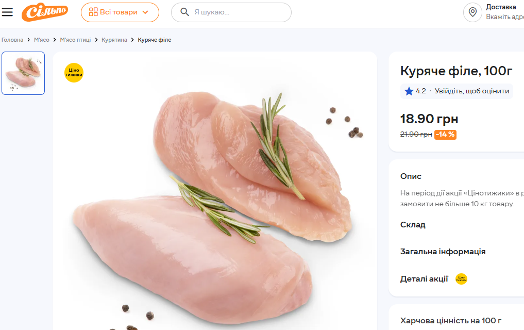524x330 pixels.
Task: Click the Сільпо logo
Action: pos(45,12)
